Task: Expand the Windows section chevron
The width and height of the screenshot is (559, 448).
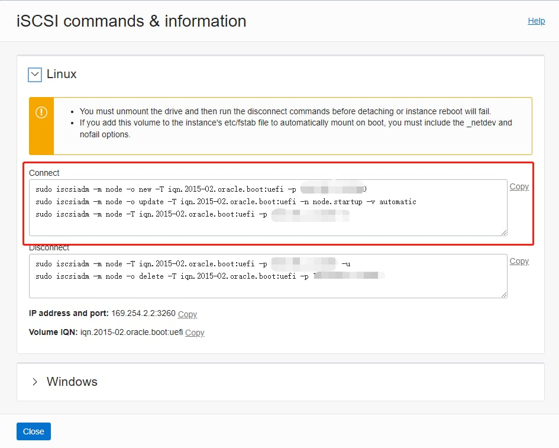Action: point(34,382)
